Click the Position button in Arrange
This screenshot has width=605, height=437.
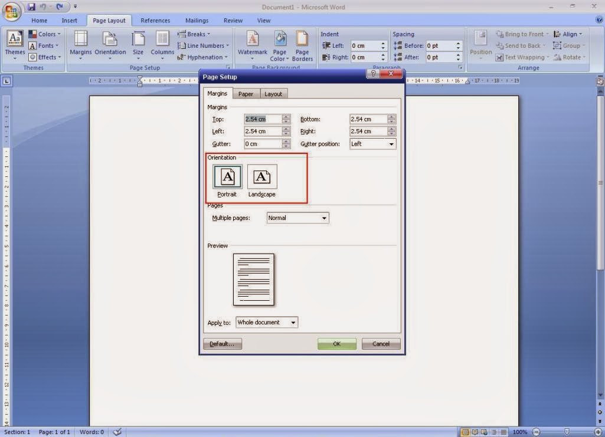[481, 45]
